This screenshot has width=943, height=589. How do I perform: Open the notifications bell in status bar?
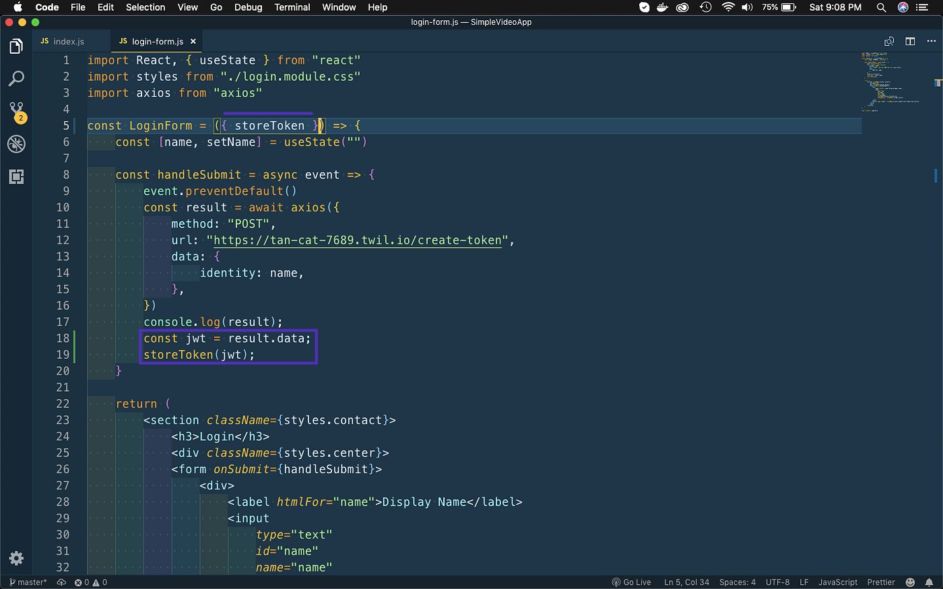(x=929, y=582)
